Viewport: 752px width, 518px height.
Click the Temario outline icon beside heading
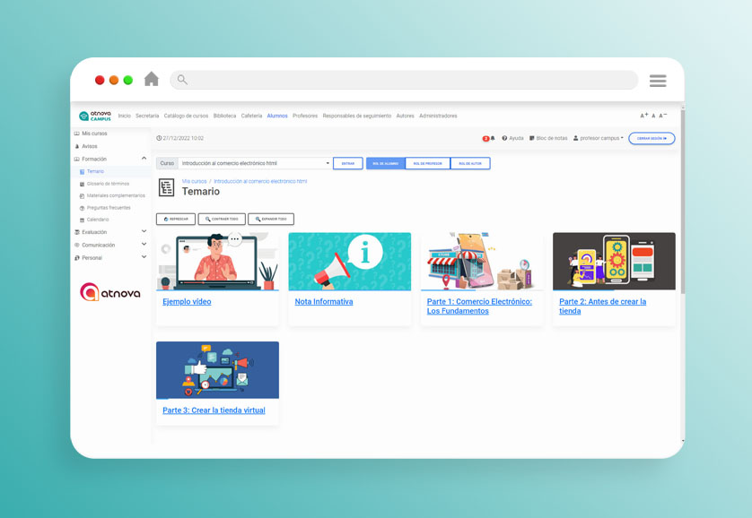pos(166,187)
